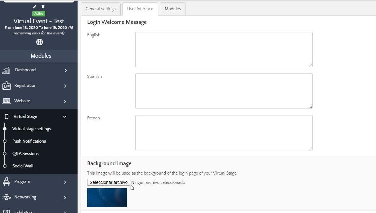Click the Registration badge icon
The image size is (376, 213).
[7, 86]
